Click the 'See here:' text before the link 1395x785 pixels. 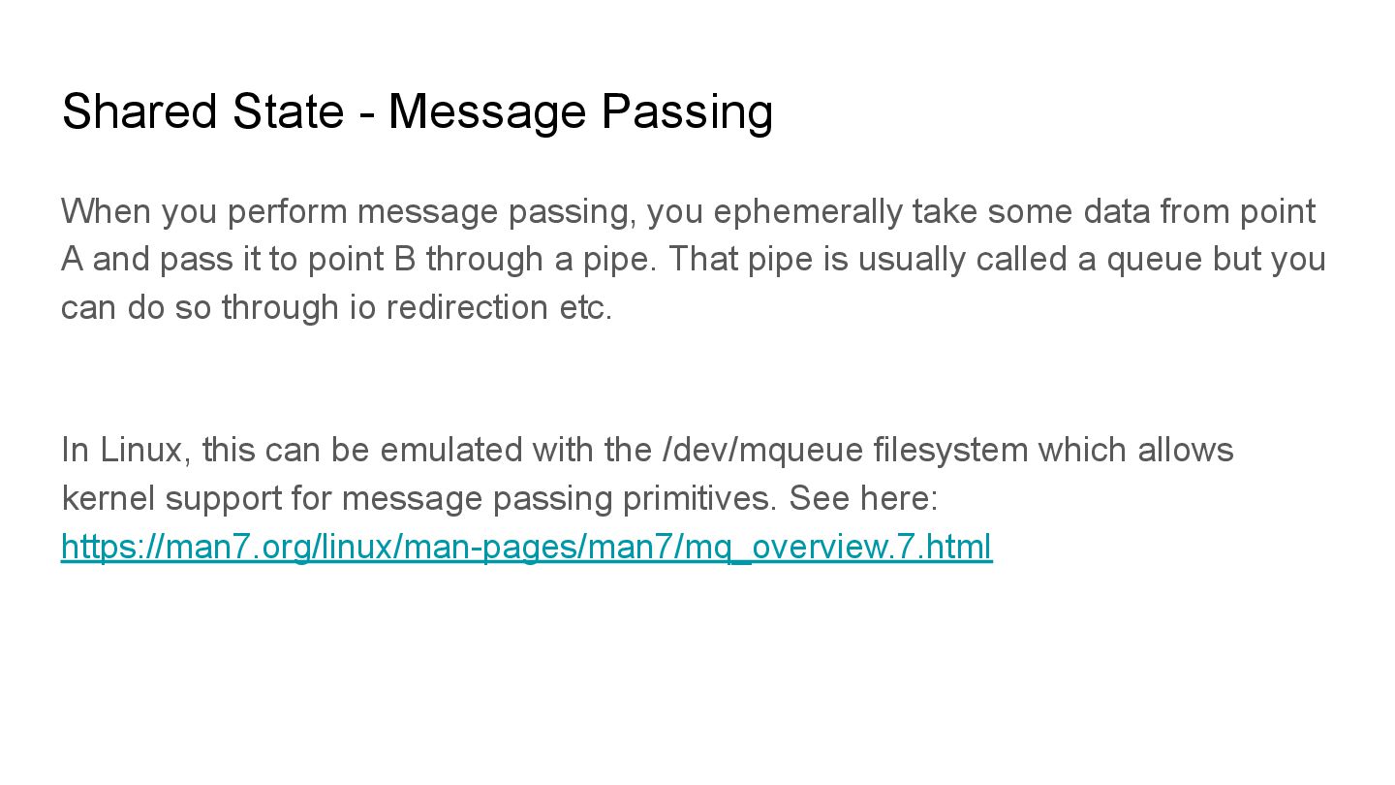coord(863,498)
